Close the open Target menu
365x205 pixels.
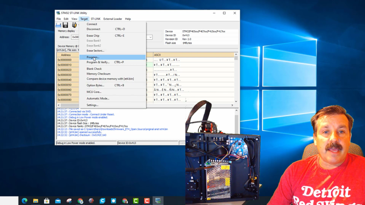click(84, 19)
